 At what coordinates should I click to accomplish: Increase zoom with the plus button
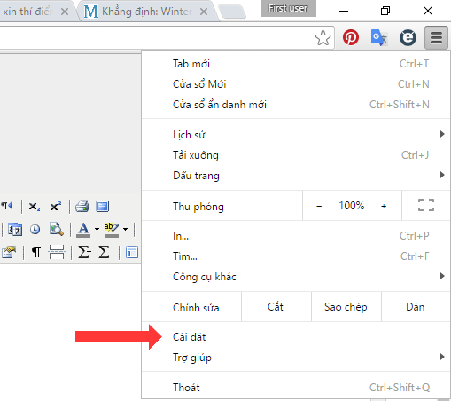click(384, 206)
